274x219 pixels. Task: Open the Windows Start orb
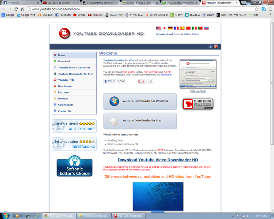(x=5, y=215)
